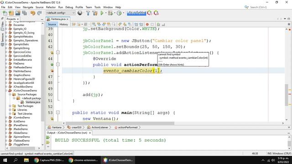The image size is (292, 164).
Task: Click the Comment icon in the editor toolbar
Action: 158,24
